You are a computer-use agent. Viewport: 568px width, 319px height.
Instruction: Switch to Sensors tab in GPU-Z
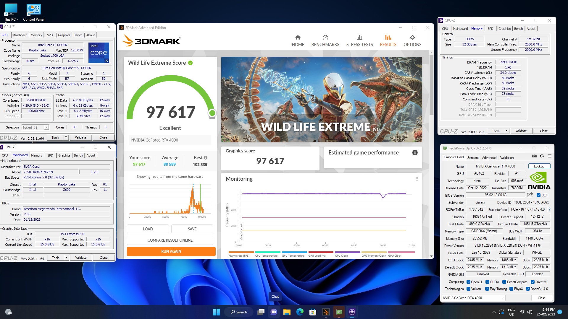(473, 158)
